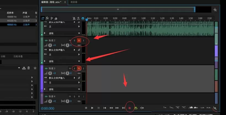Click the 1:00 mark on timeline ruler
This screenshot has width=226, height=115.
coord(143,18)
